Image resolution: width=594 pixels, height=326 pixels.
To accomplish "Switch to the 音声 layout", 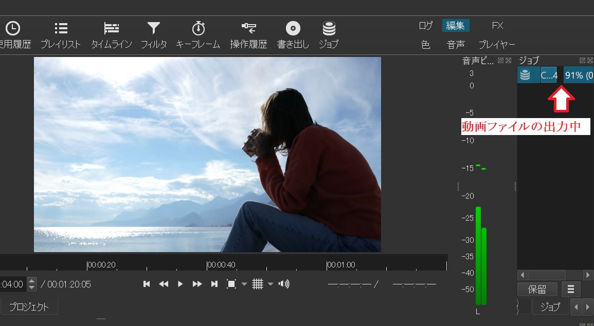I will 455,45.
